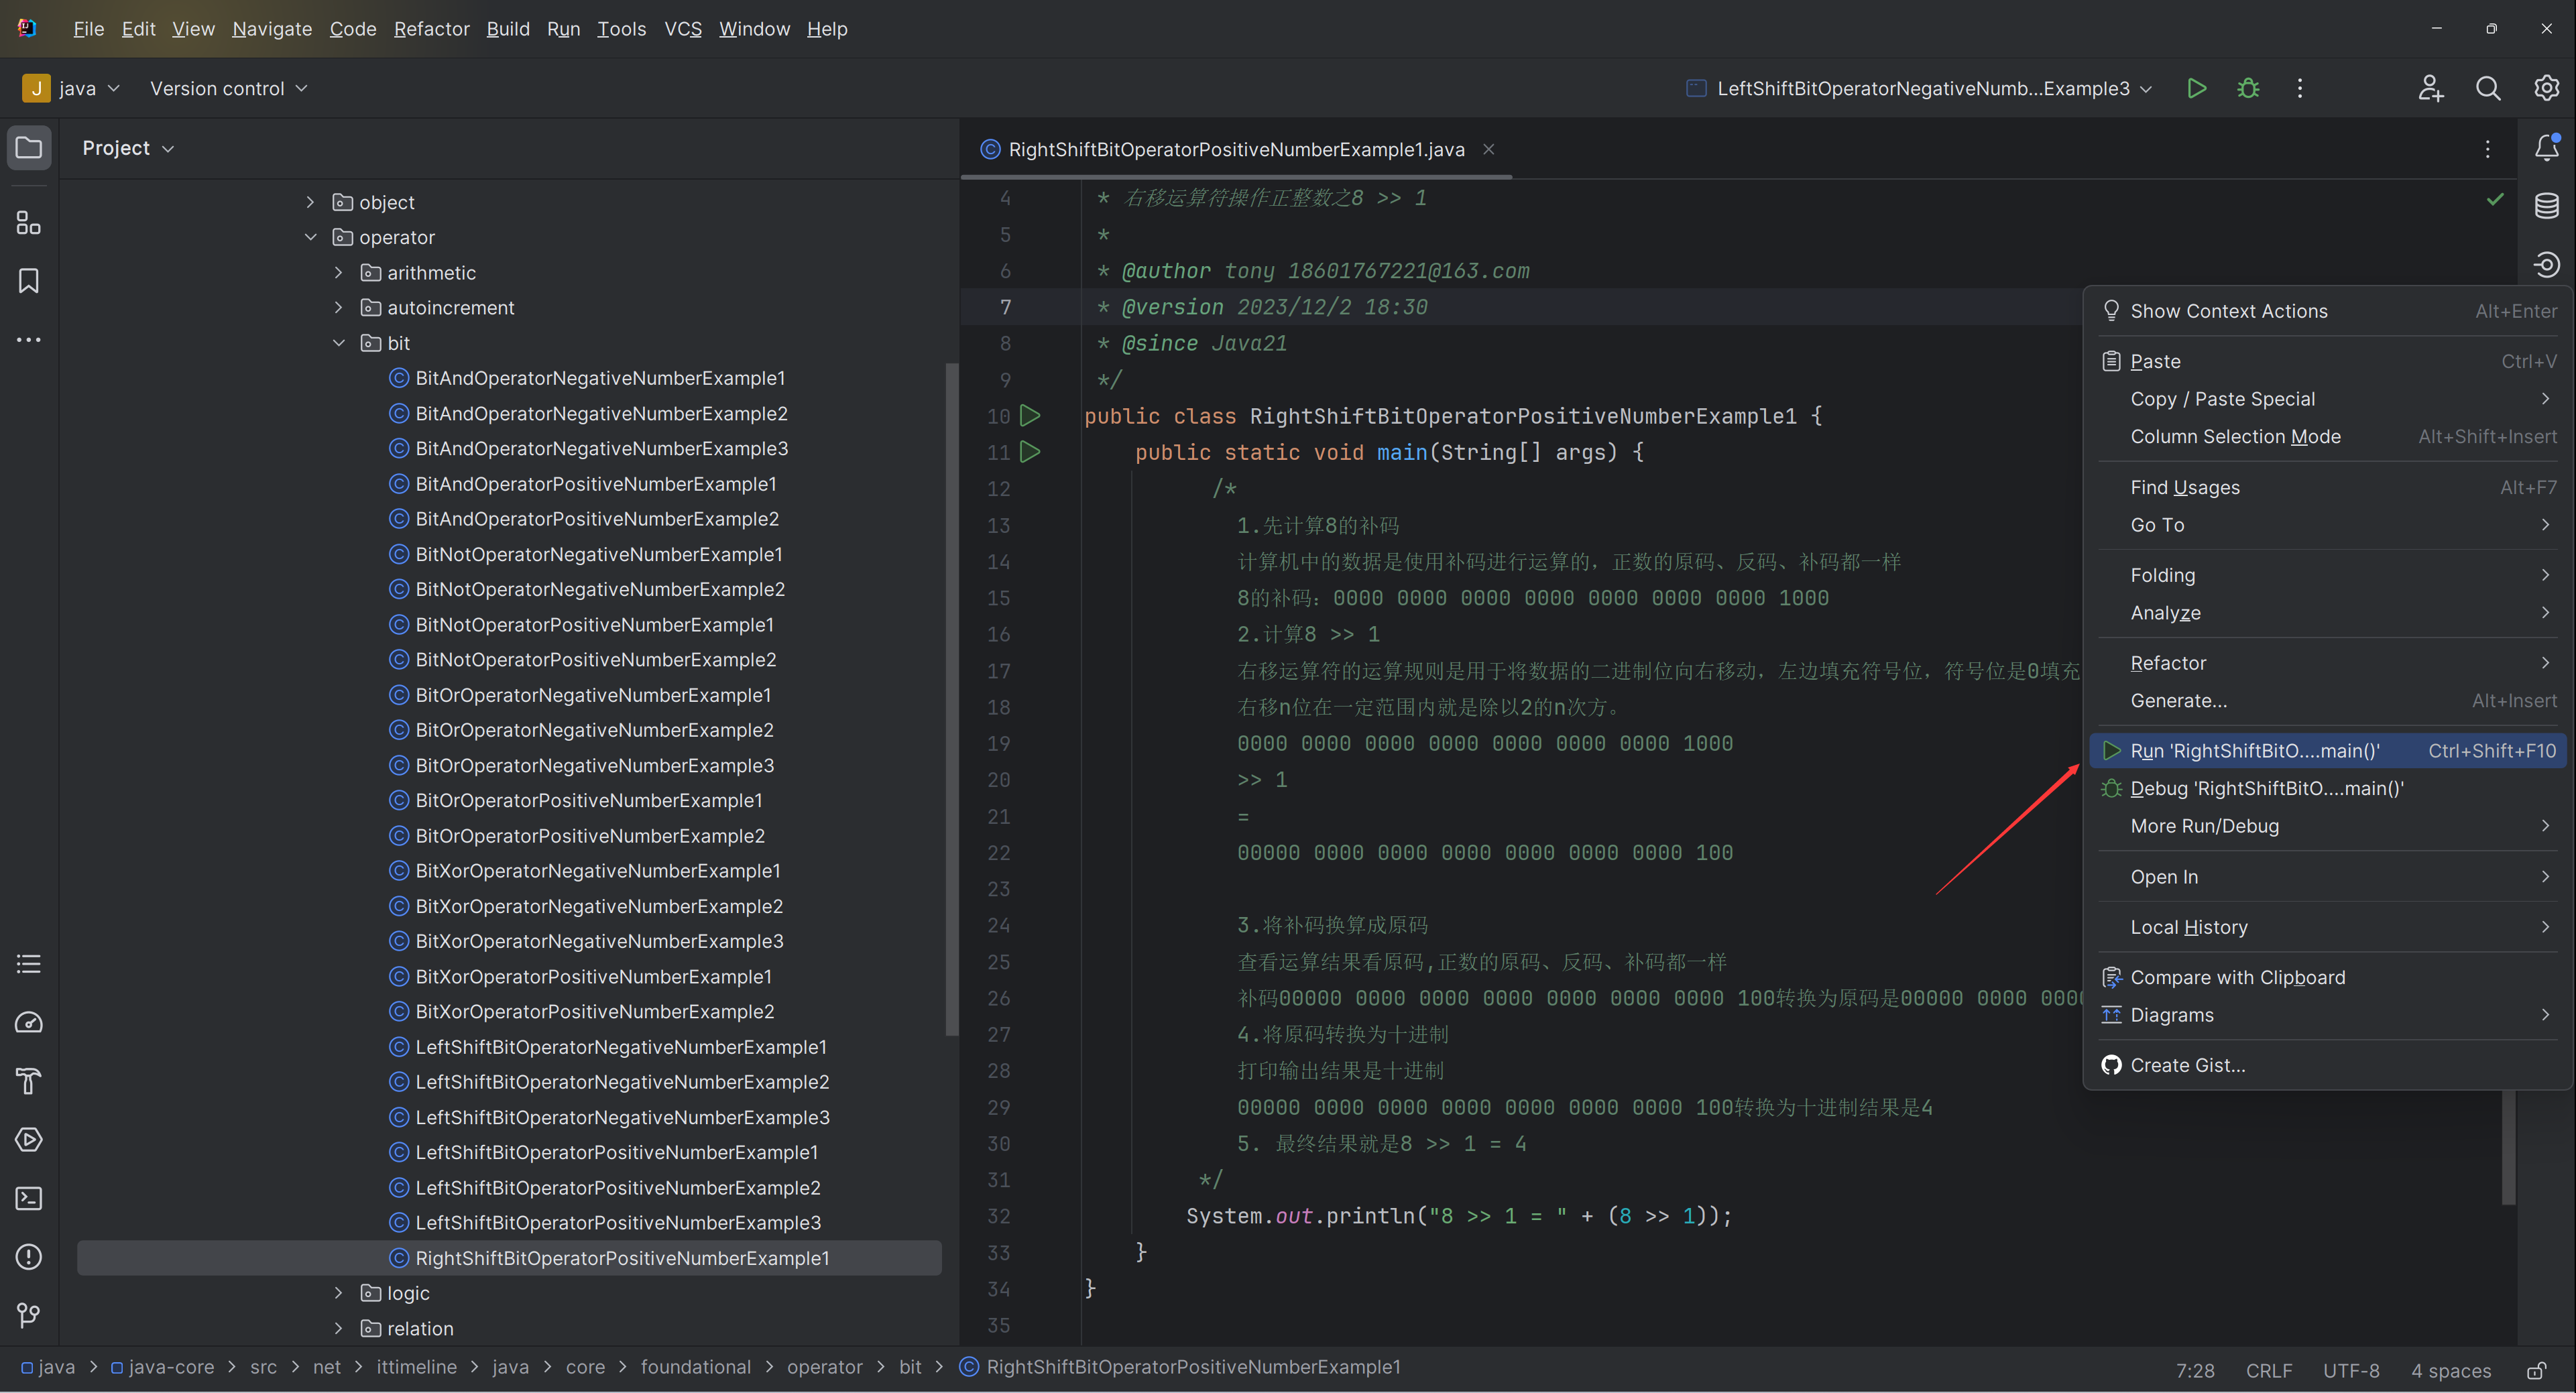This screenshot has height=1393, width=2576.
Task: Select Debug 'RightShiftBitO....main()' context item
Action: pyautogui.click(x=2329, y=789)
